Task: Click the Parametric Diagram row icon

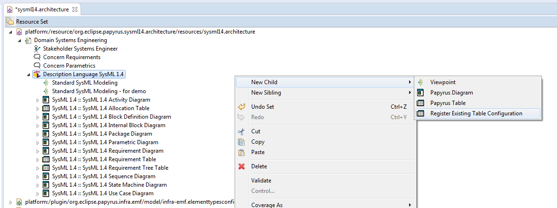Action: 46,142
